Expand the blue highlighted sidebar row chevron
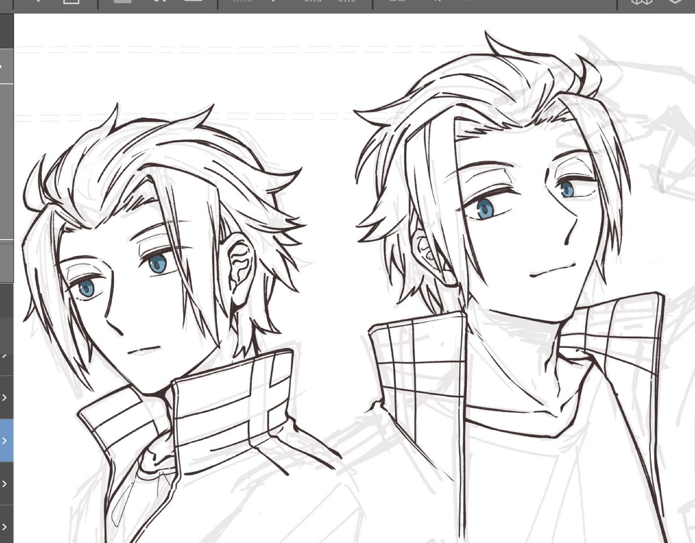Screen dimensions: 695x543 [x=5, y=441]
